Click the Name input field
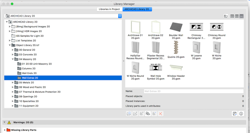 click(193, 91)
